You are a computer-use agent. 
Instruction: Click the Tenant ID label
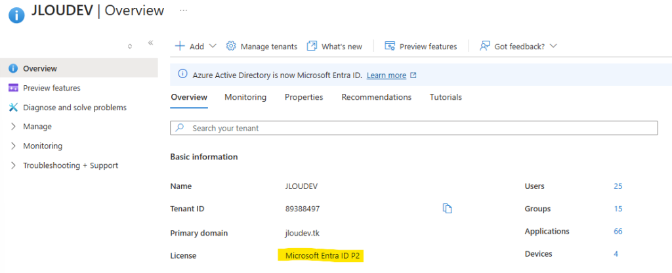[x=187, y=209]
